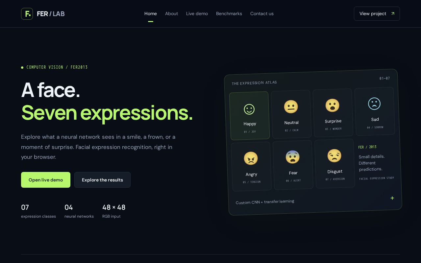Viewport: 421px width, 263px height.
Task: Open Live demo from navigation
Action: point(197,13)
